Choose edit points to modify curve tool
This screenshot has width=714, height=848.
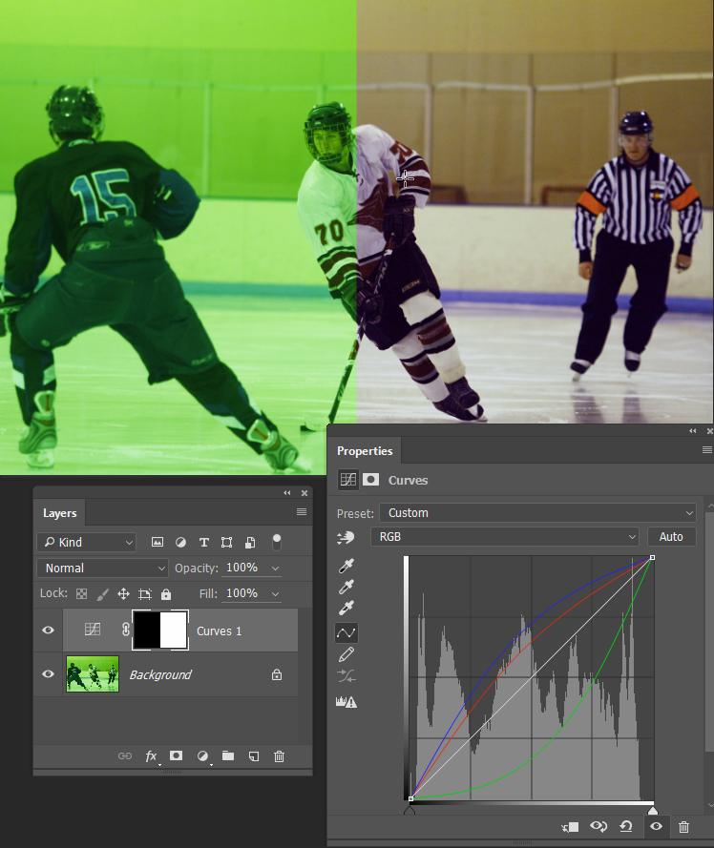pos(346,632)
